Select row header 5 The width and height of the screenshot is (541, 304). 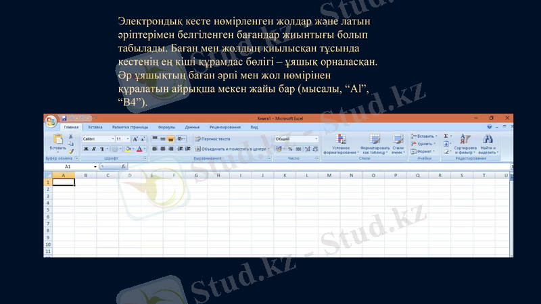point(48,210)
